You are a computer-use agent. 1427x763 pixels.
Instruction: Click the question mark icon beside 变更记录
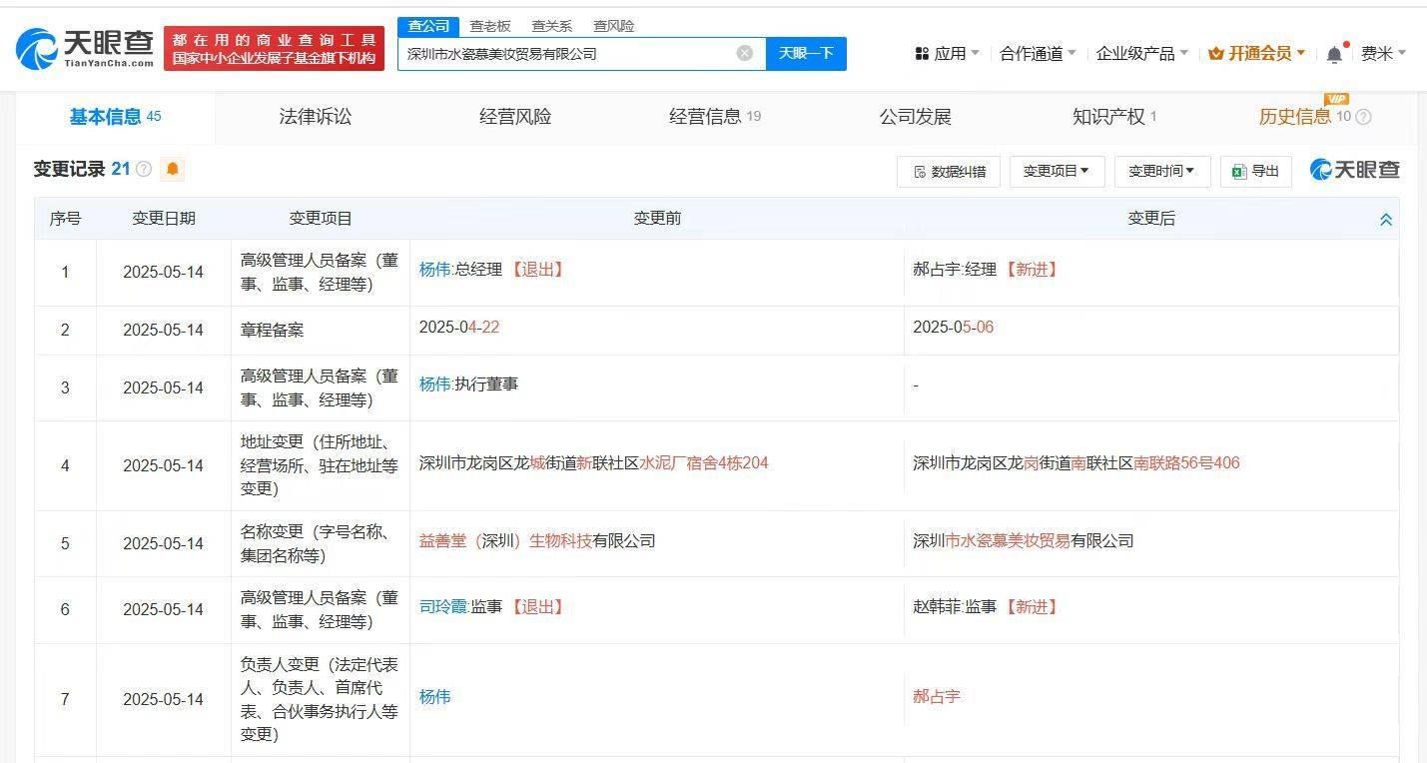pyautogui.click(x=144, y=169)
